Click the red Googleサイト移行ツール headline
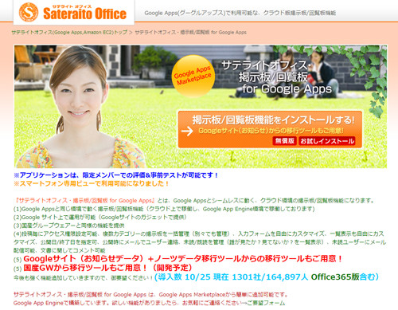This screenshot has height=310, width=398. 182,259
